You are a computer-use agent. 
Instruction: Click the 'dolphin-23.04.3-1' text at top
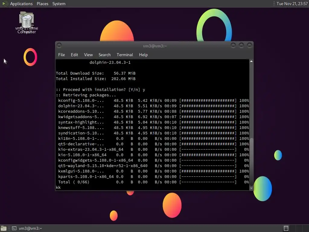(x=110, y=62)
